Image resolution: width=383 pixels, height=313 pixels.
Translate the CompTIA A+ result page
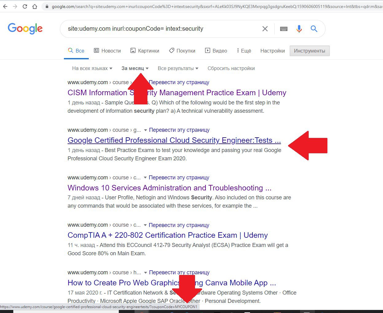179,225
